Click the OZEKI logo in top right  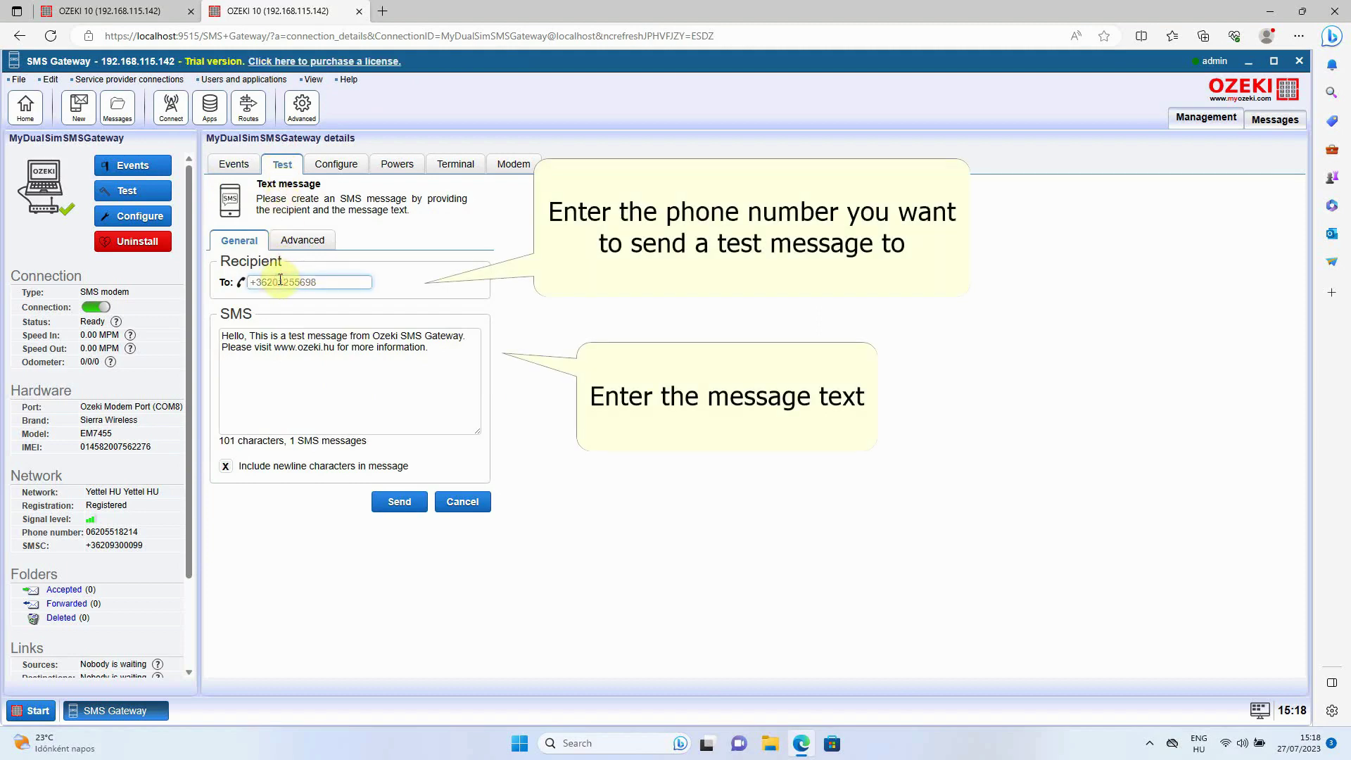[x=1253, y=89]
